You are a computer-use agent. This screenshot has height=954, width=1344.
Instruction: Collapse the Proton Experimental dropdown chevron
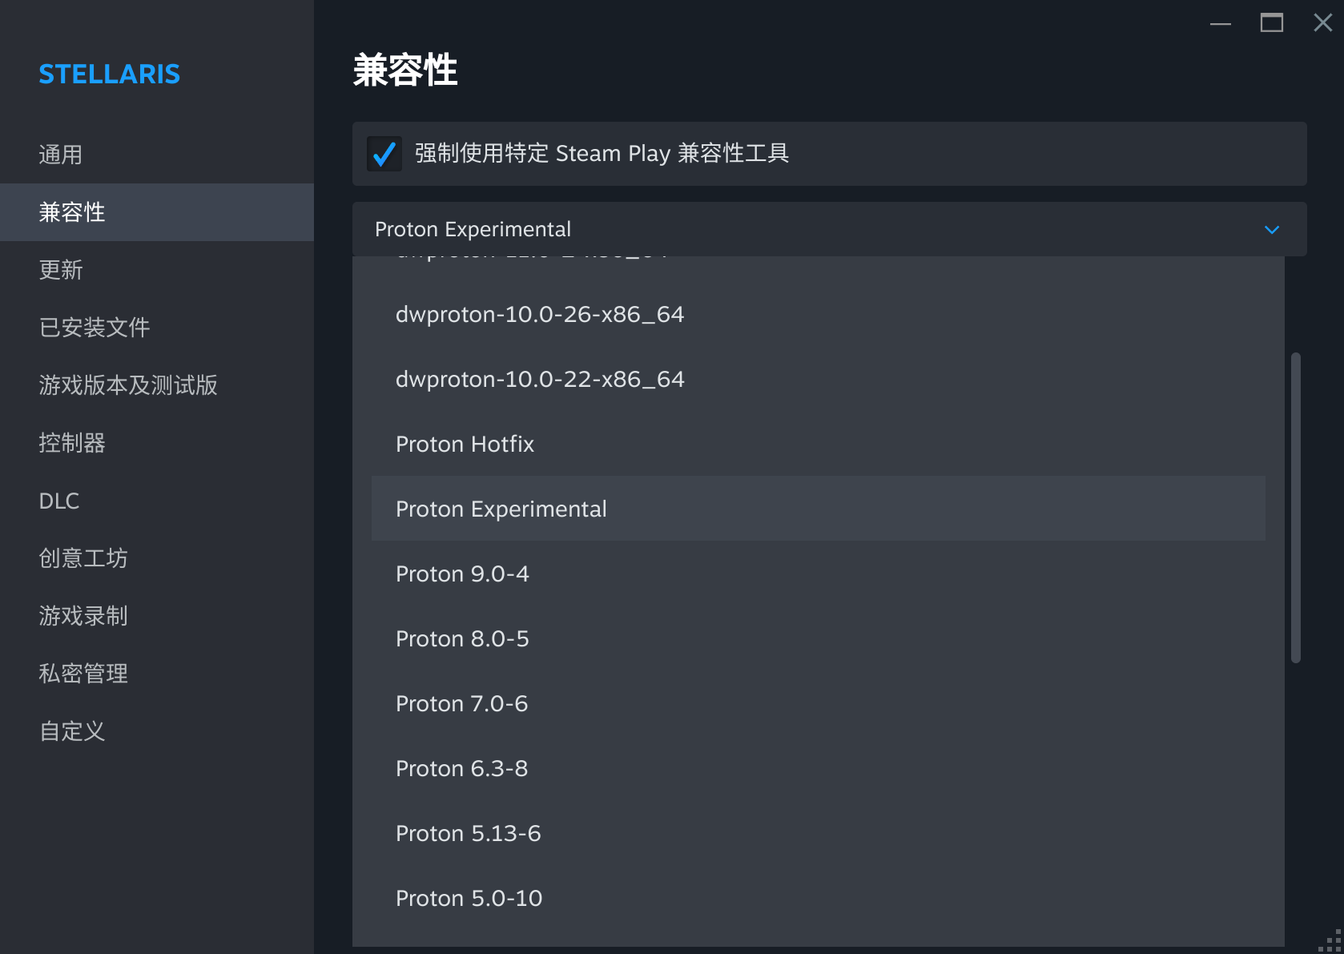point(1272,230)
